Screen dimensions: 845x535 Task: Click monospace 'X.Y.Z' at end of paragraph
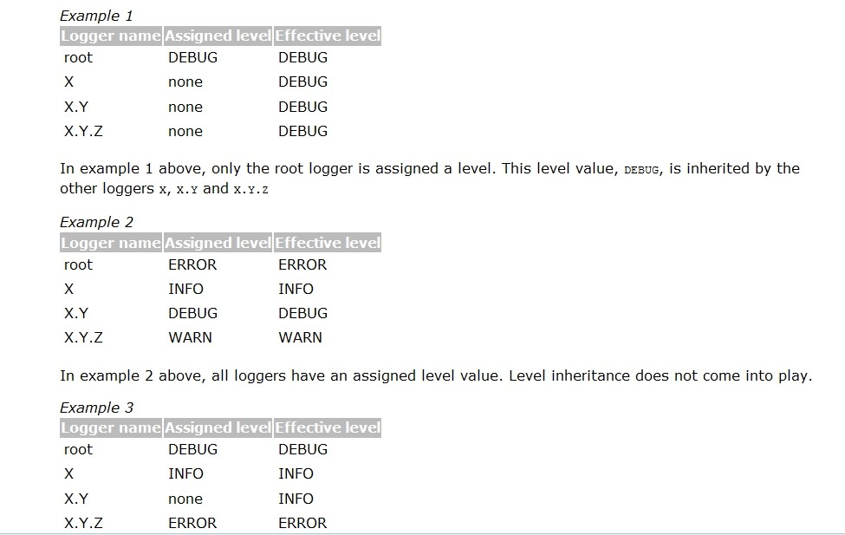tap(250, 190)
